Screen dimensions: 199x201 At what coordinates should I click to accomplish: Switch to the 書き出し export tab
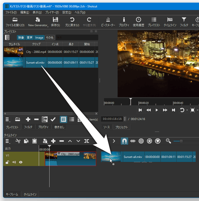tap(59, 127)
